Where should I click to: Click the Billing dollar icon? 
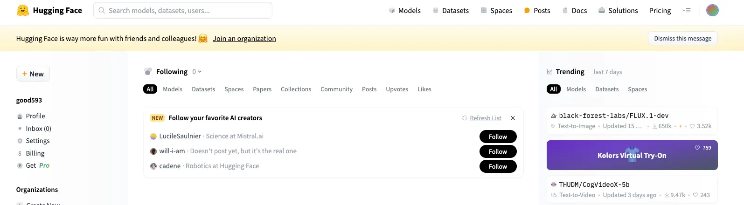coord(20,153)
